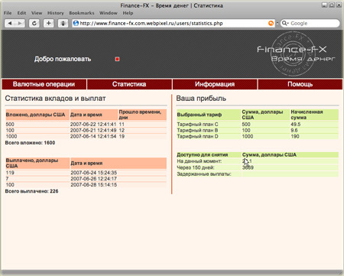Image resolution: width=344 pixels, height=276 pixels.
Task: Click the orange RSS icon in address bar
Action: coord(271,23)
